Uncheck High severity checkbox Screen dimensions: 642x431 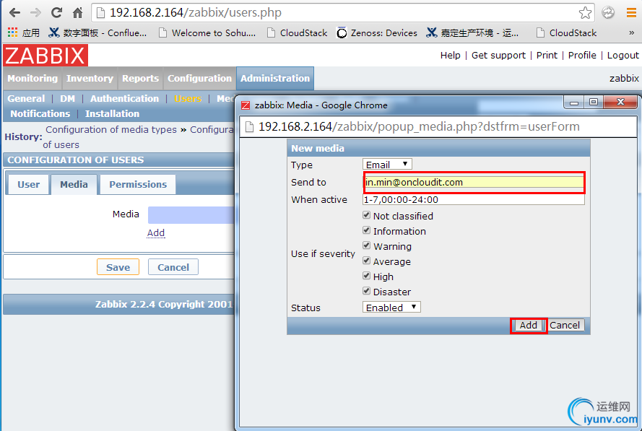pyautogui.click(x=366, y=276)
